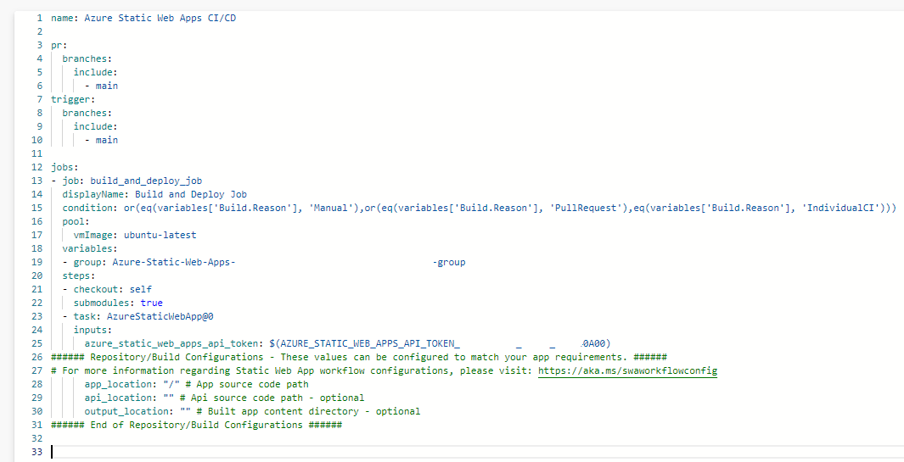Click the 'pool:' key on line 16
This screenshot has height=462, width=904.
point(76,221)
